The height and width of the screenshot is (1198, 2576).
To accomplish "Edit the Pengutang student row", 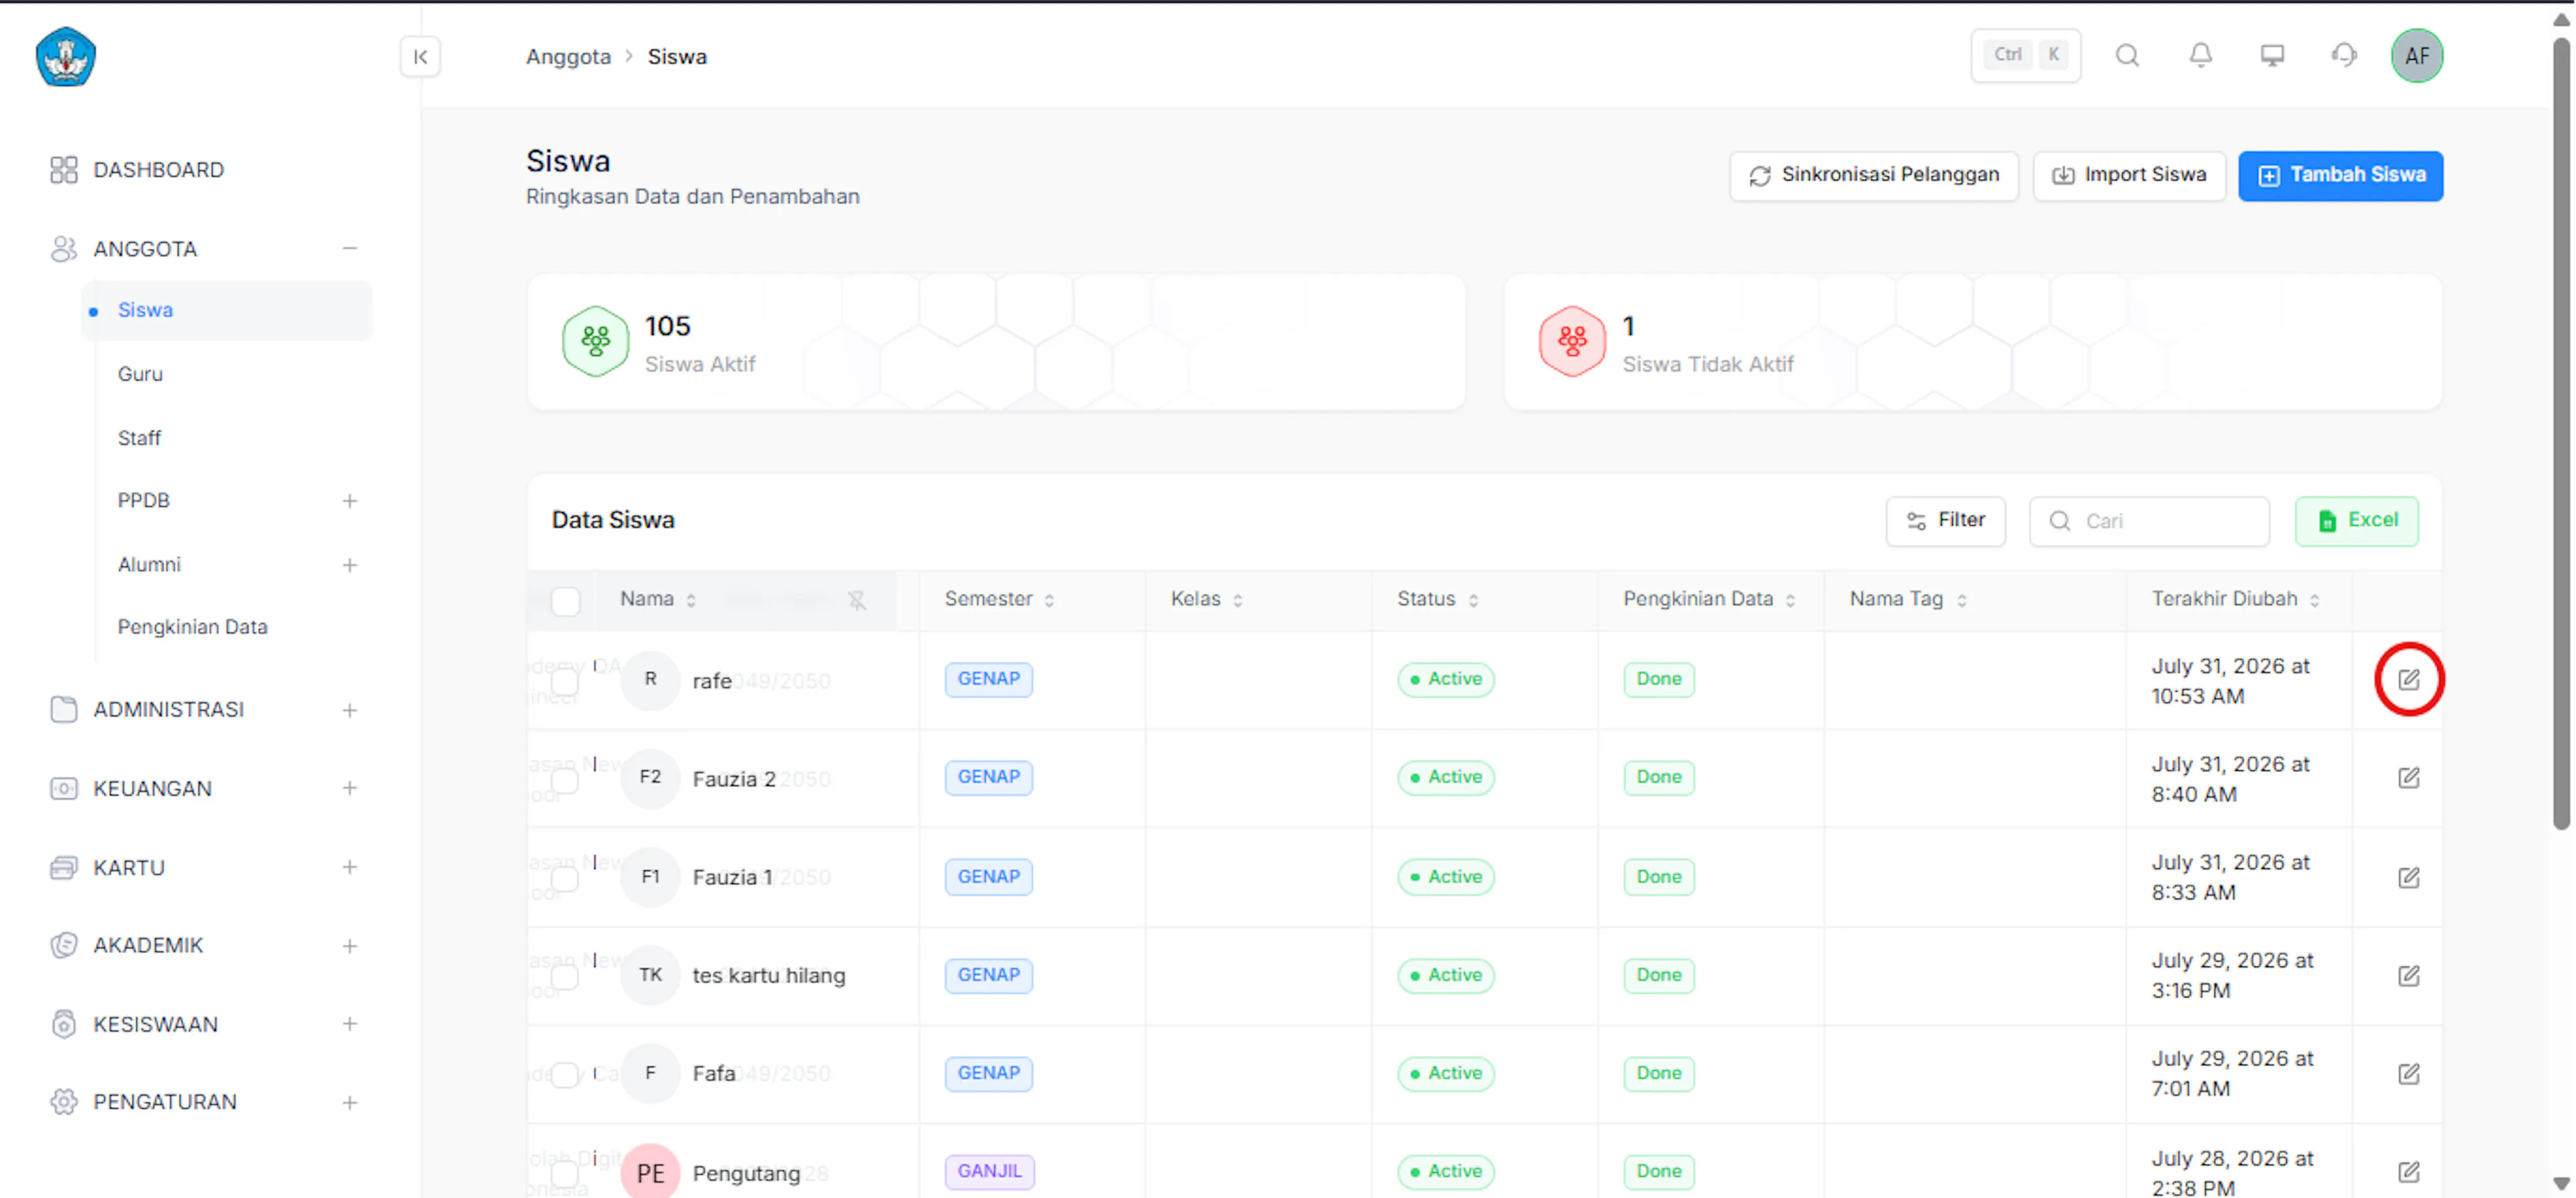I will pos(2409,1172).
